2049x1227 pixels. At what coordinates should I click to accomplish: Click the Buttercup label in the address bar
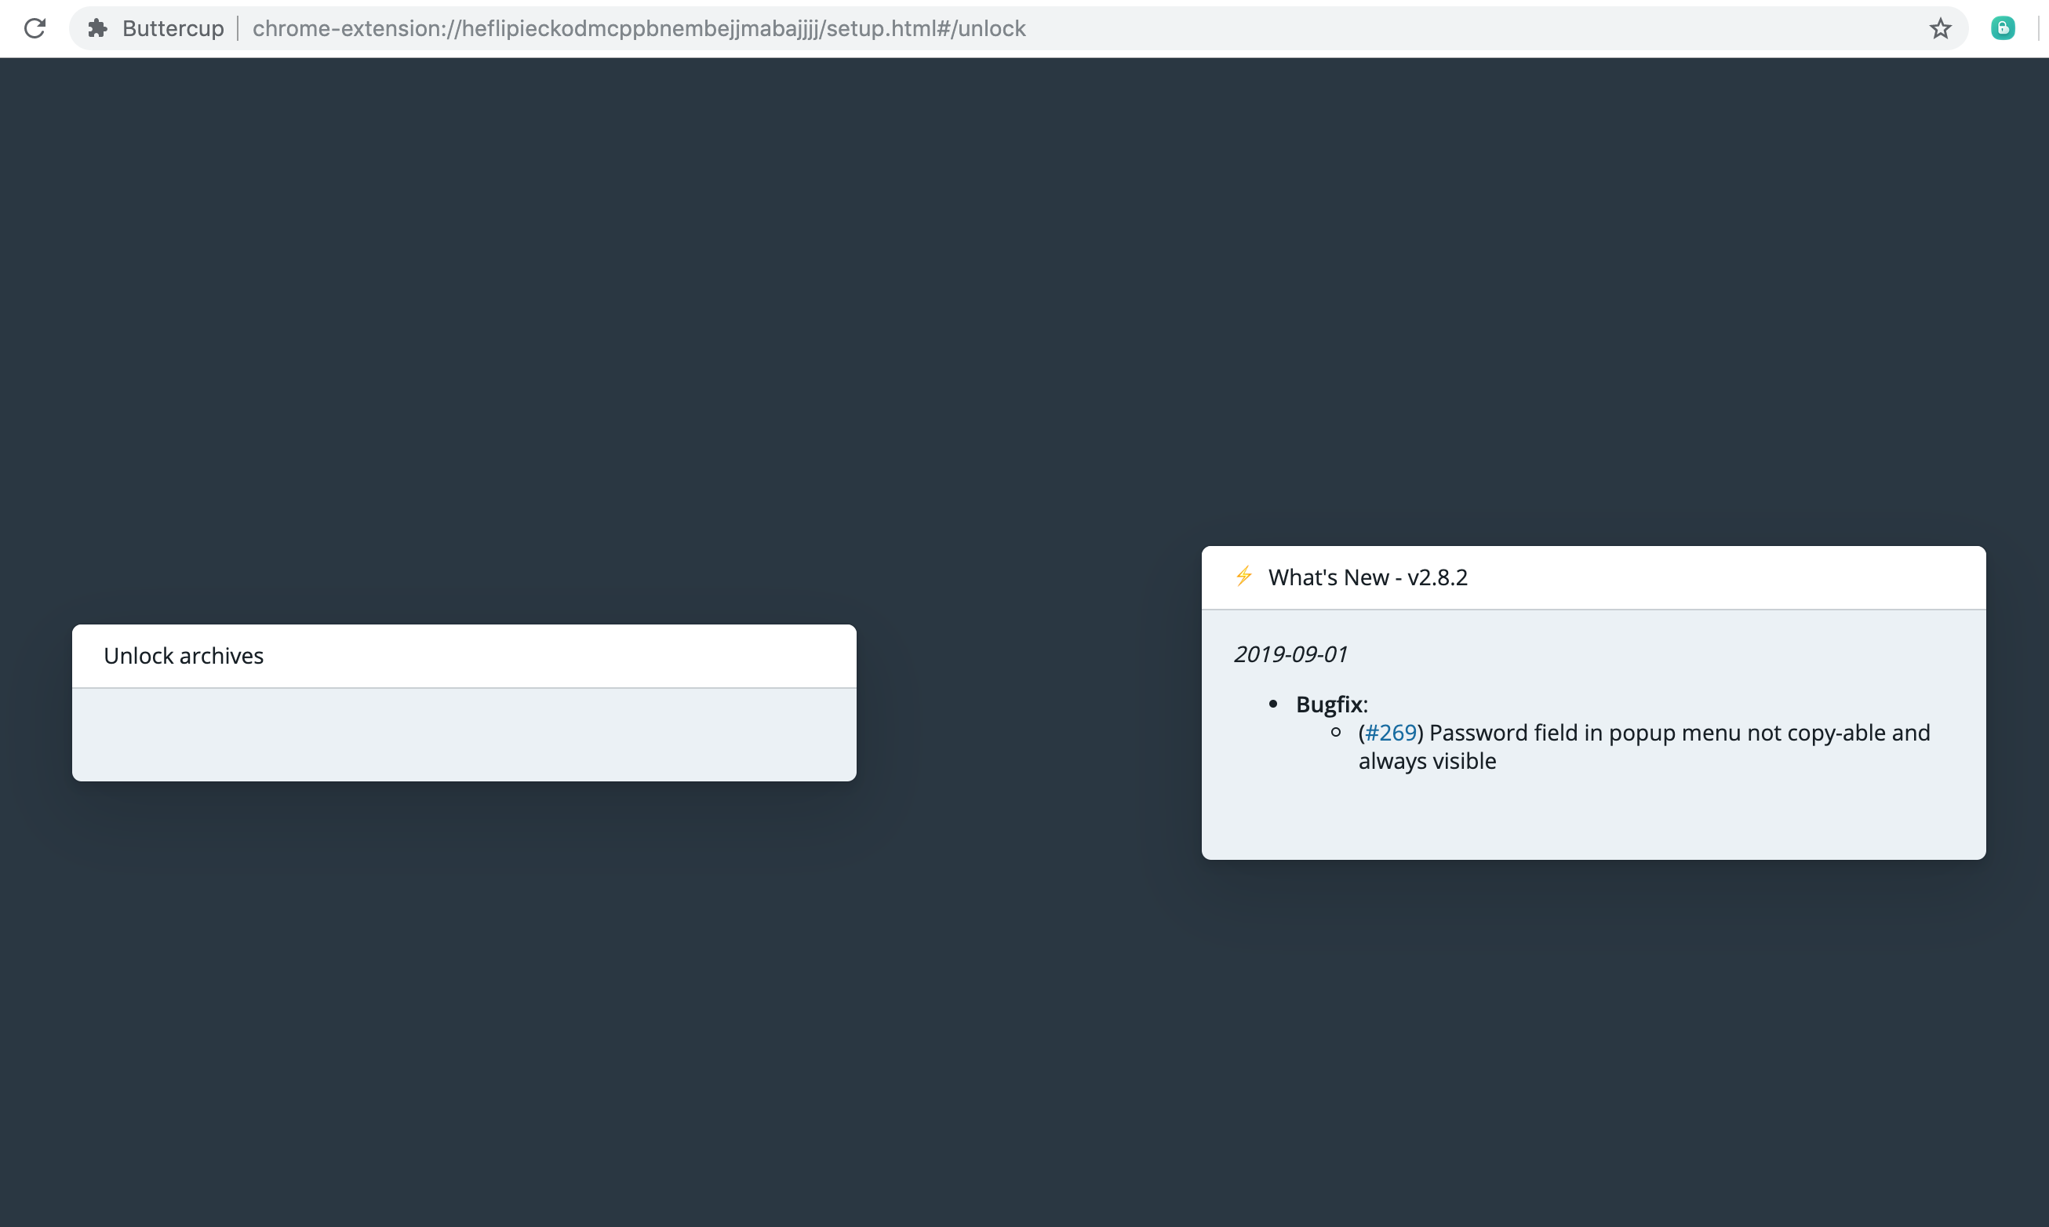(173, 28)
